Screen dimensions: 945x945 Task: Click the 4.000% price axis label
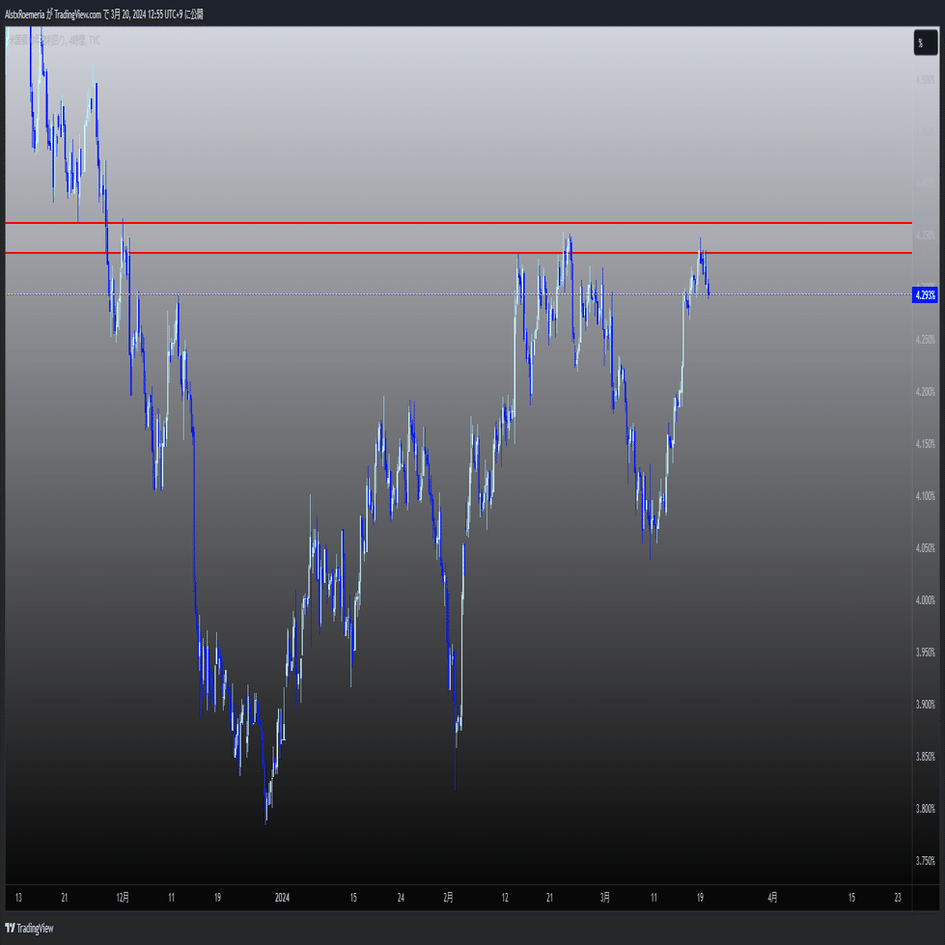tap(925, 600)
